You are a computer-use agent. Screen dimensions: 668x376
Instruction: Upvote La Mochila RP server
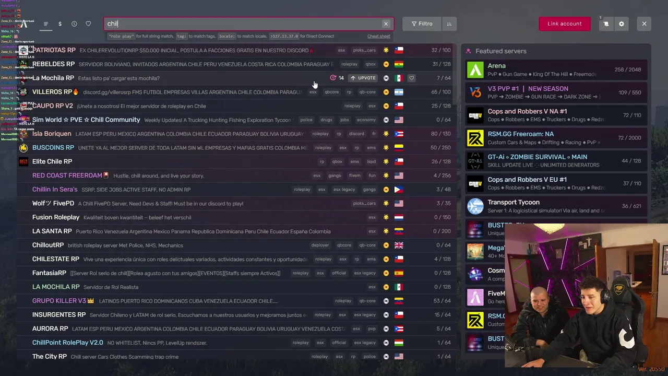(x=363, y=78)
